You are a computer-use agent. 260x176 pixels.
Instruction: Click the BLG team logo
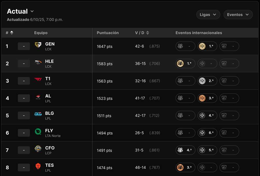click(38, 114)
